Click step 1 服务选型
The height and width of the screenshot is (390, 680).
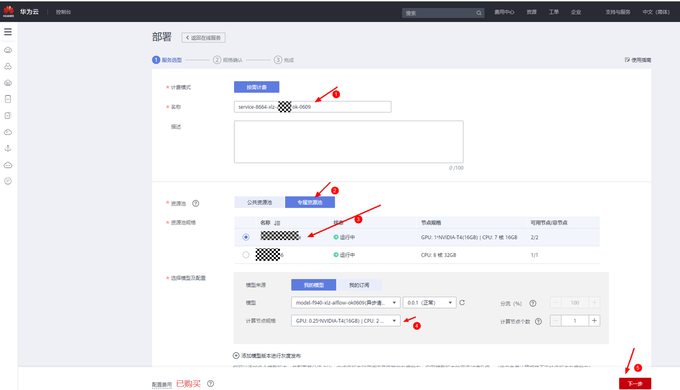167,60
